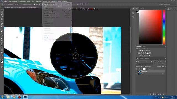This screenshot has height=99, width=177.
Task: Toggle lock image pixels brush icon
Action: (144, 67)
